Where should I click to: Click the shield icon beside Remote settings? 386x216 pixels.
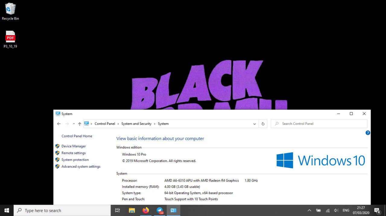(x=57, y=153)
